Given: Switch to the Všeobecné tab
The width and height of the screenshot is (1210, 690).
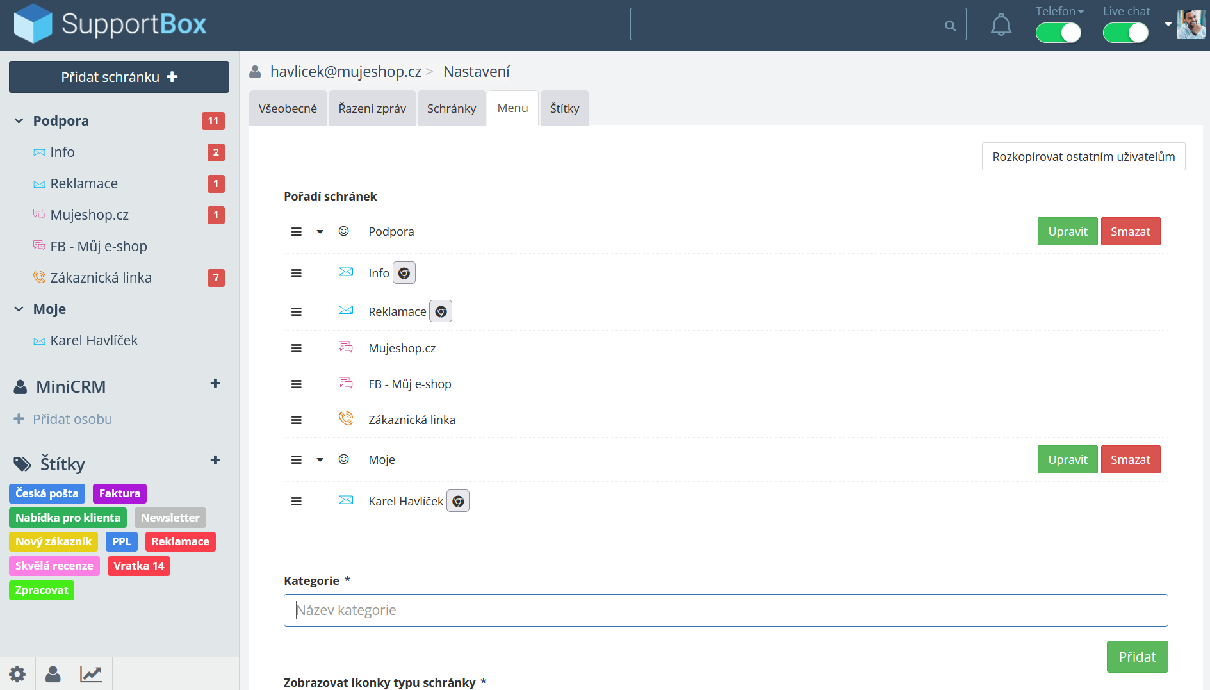Looking at the screenshot, I should (x=288, y=108).
